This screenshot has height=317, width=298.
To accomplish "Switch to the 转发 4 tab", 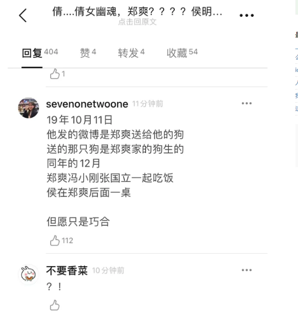I will click(131, 53).
